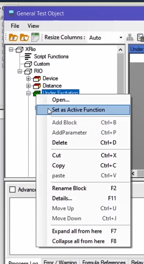Select the Device block in the tree

(50, 78)
